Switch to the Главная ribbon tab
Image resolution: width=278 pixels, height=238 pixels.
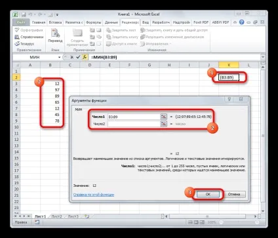pyautogui.click(x=39, y=22)
